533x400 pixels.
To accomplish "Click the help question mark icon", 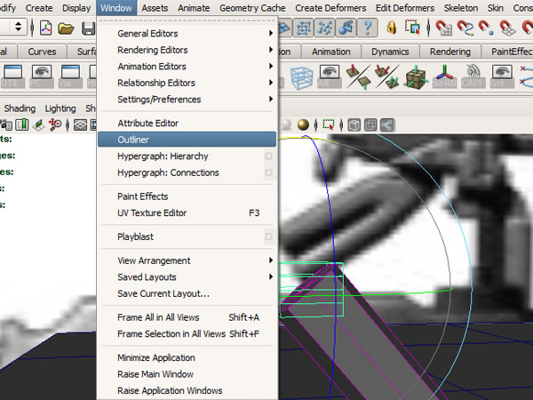I will tap(367, 29).
